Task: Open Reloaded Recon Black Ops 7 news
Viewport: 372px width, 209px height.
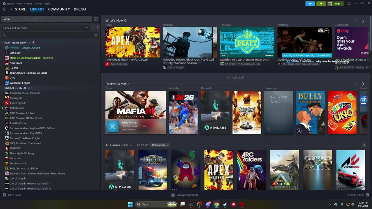Action: (x=190, y=42)
